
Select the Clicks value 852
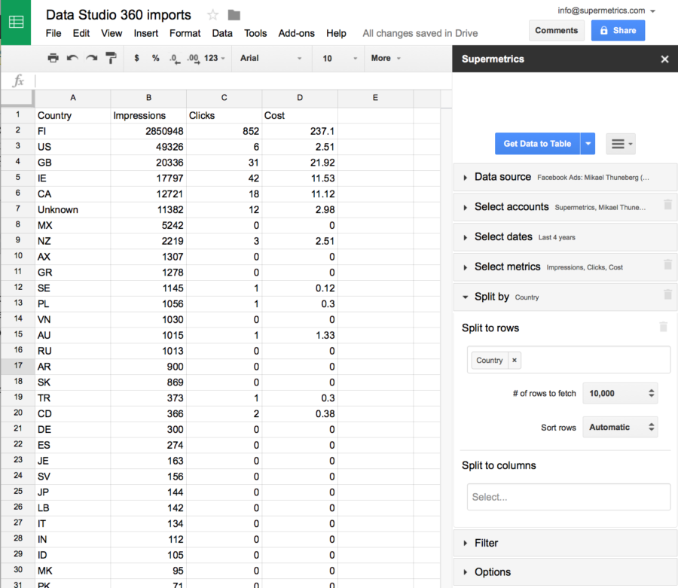[x=224, y=131]
